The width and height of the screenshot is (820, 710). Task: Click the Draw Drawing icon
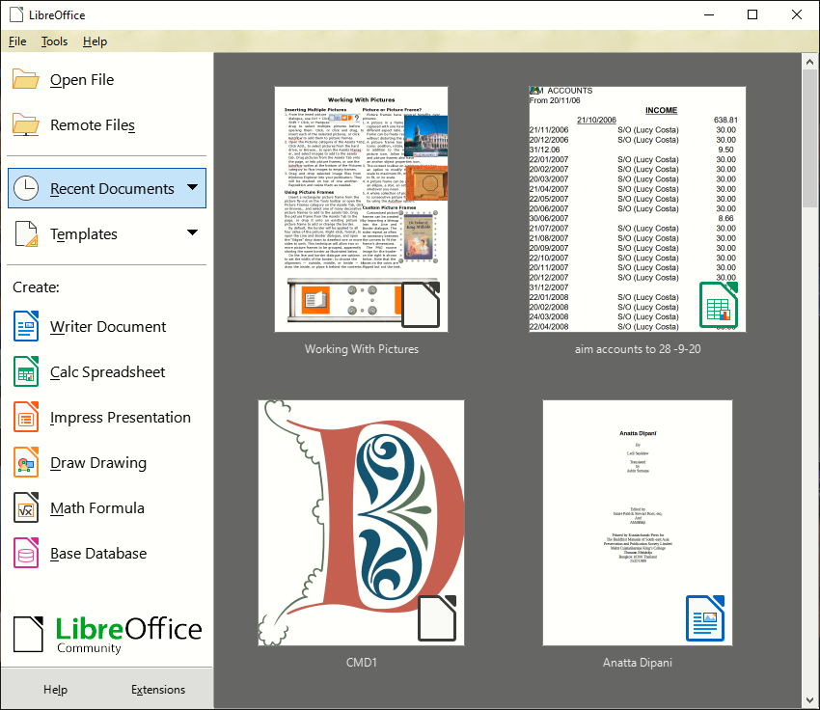(25, 463)
